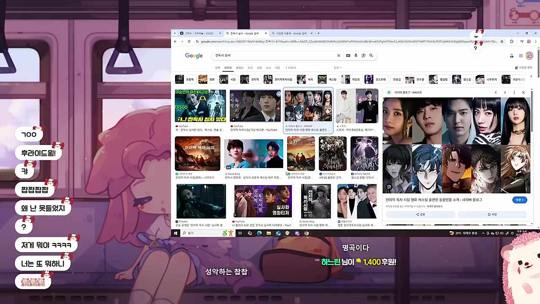Open the 실사화 영화티저 YouTube thumbnail
Screen dimensions: 540x304
click(263, 201)
